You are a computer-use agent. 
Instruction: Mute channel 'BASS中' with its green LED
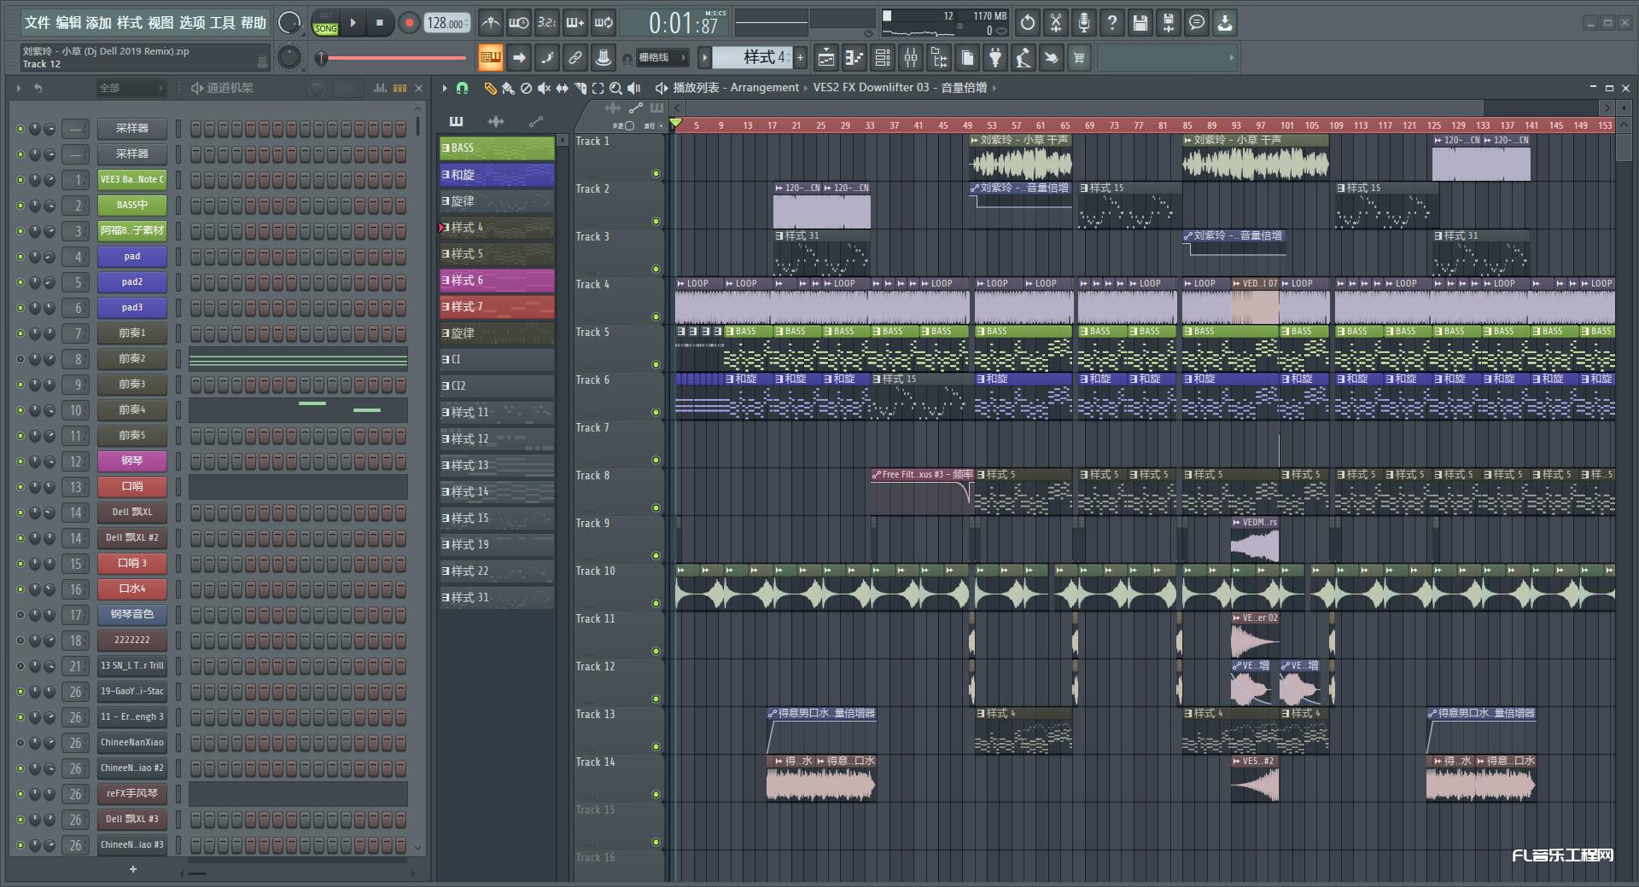pos(20,206)
